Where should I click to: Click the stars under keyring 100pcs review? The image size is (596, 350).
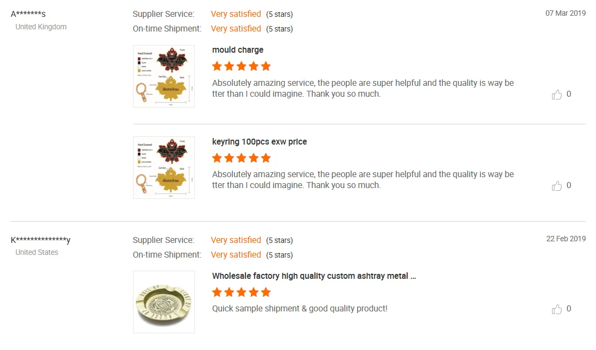coord(241,158)
